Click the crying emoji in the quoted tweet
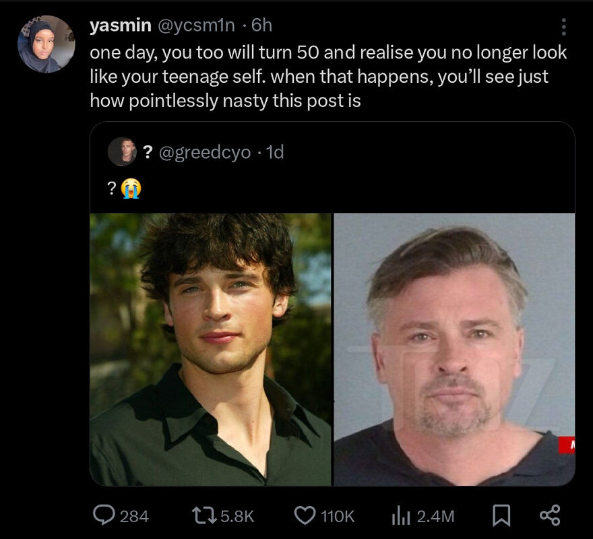Image resolution: width=593 pixels, height=539 pixels. pyautogui.click(x=128, y=186)
